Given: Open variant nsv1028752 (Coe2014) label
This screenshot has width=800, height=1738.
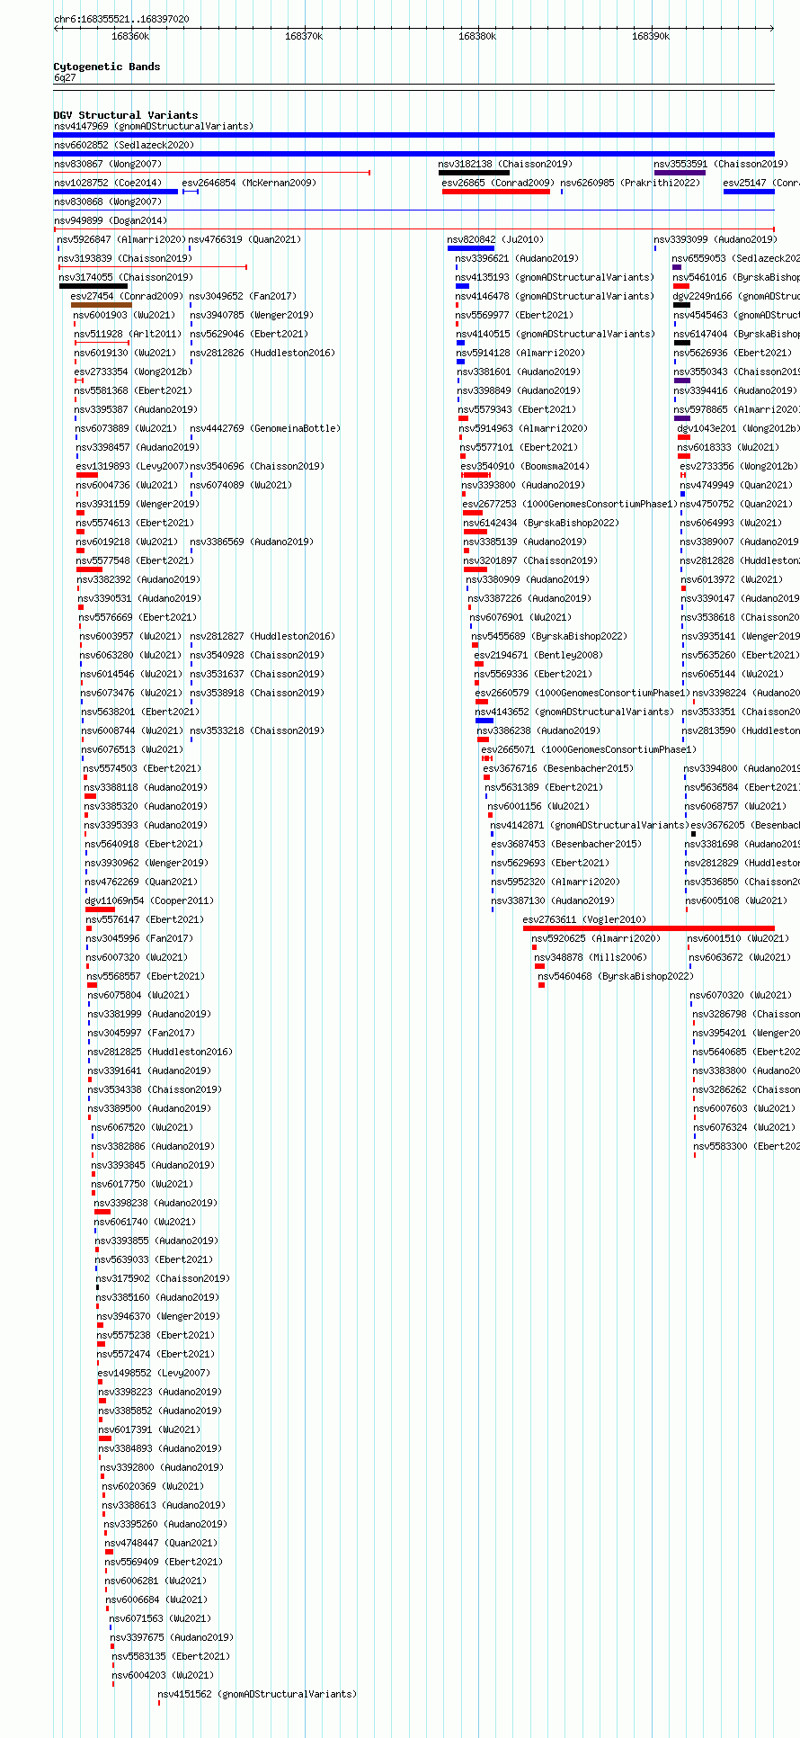Looking at the screenshot, I should coord(108,183).
